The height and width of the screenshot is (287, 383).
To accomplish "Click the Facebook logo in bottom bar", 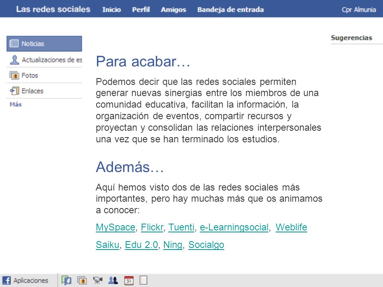I will coord(6,280).
